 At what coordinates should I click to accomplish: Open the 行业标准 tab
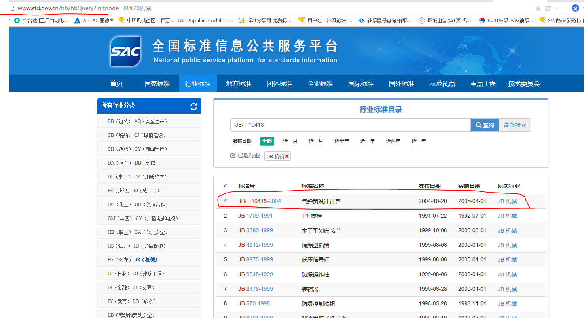(198, 83)
